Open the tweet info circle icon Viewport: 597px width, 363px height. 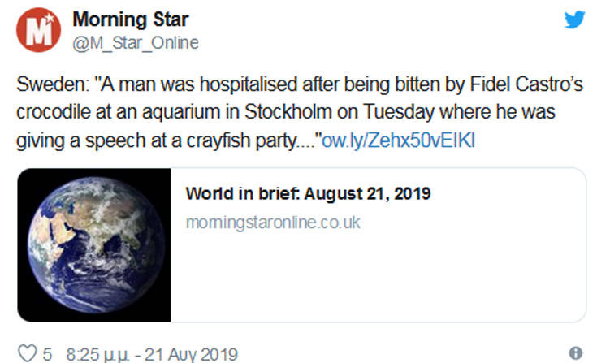click(576, 353)
